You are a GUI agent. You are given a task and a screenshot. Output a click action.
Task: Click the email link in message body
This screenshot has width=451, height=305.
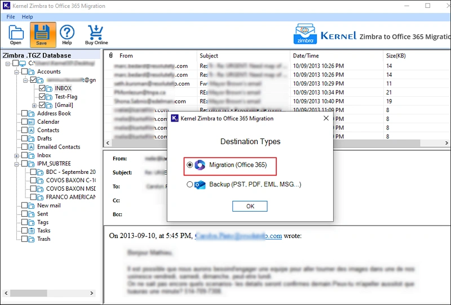238,236
